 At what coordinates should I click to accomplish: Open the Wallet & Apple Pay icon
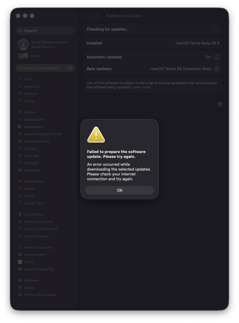click(x=20, y=269)
